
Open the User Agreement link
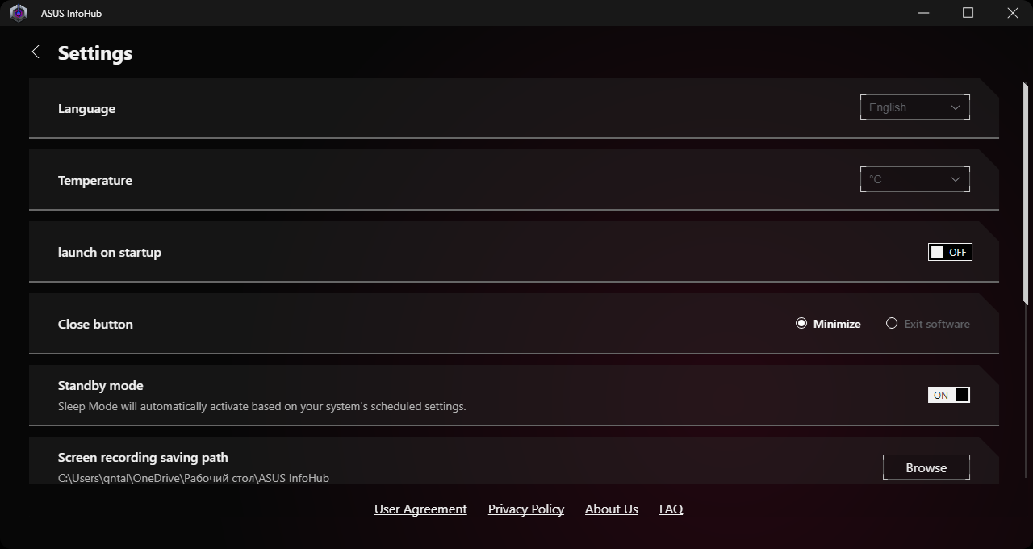click(420, 509)
